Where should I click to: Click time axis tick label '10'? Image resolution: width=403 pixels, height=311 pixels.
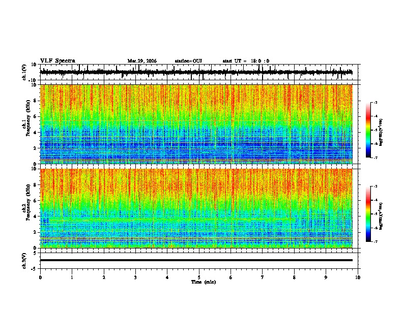358,277
